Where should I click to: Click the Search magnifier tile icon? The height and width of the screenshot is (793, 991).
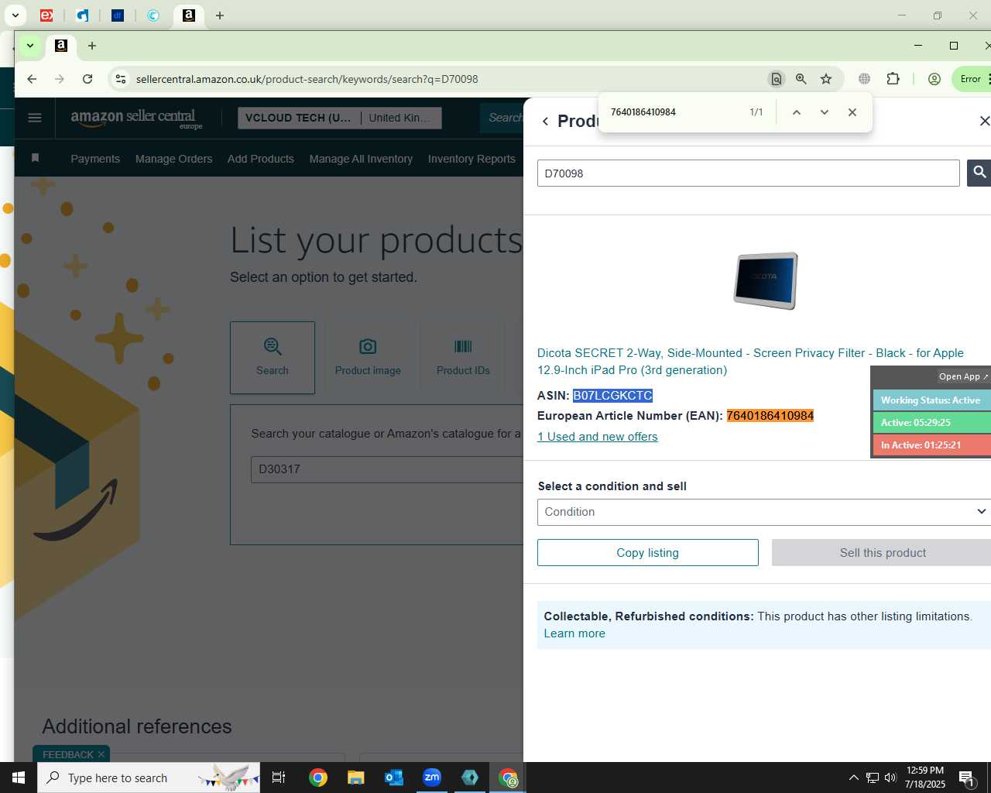pyautogui.click(x=273, y=346)
